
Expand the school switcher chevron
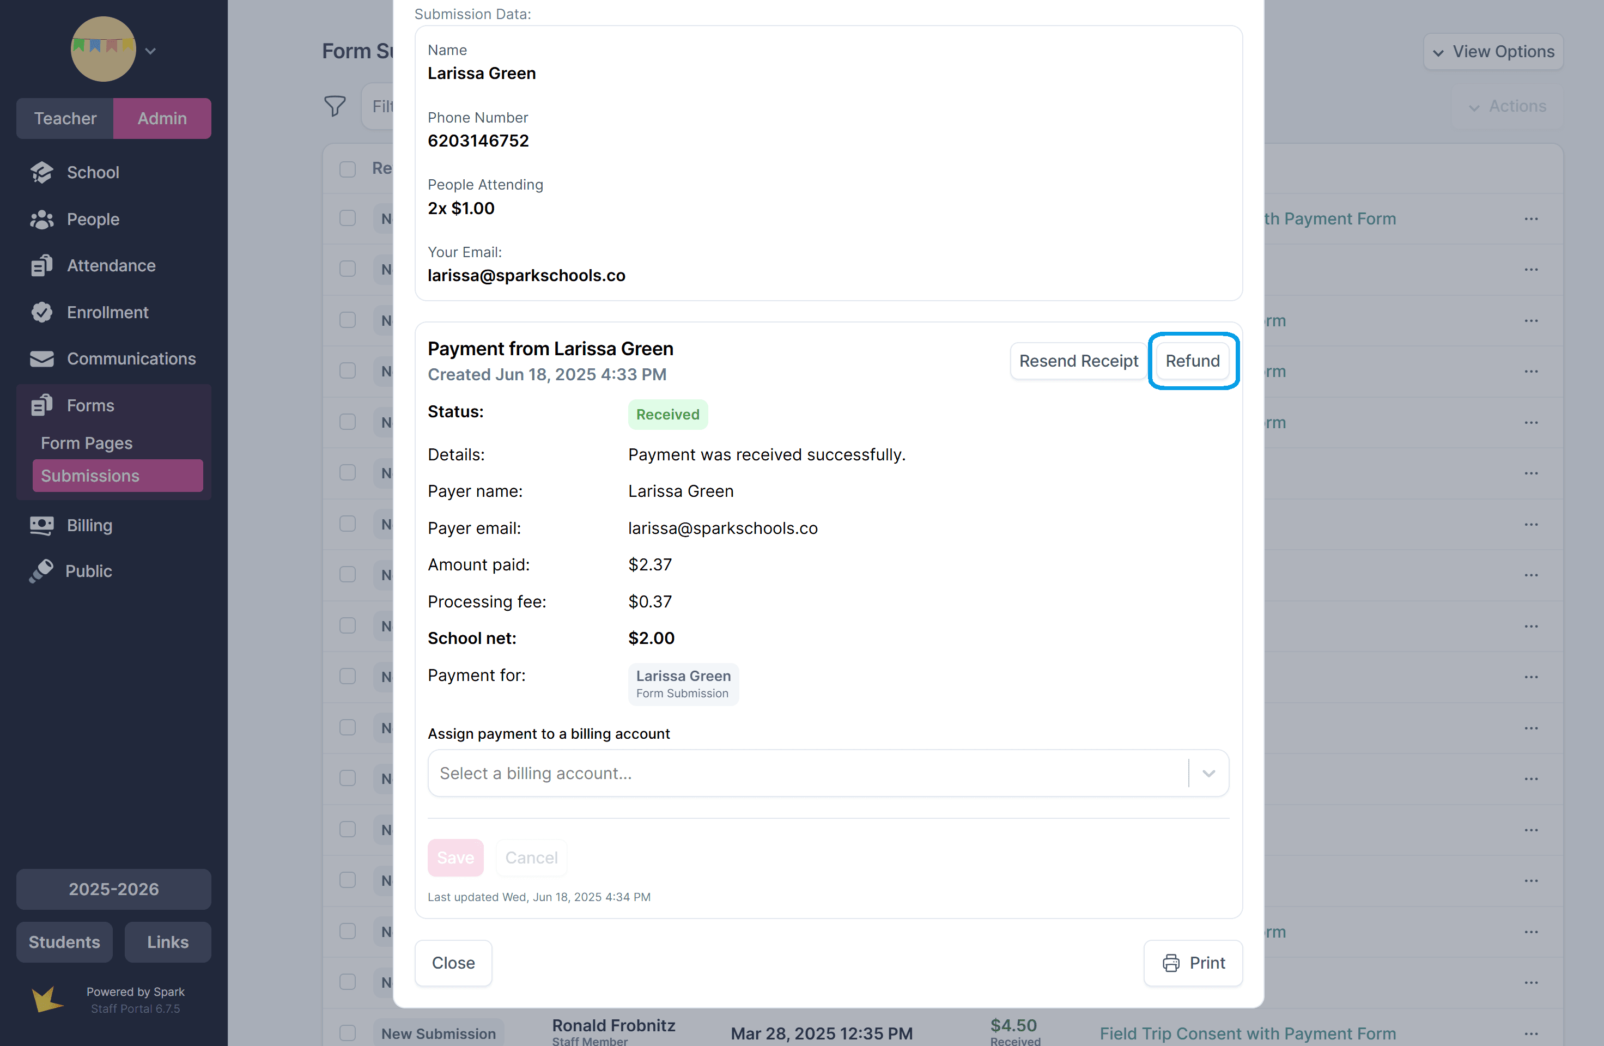151,51
